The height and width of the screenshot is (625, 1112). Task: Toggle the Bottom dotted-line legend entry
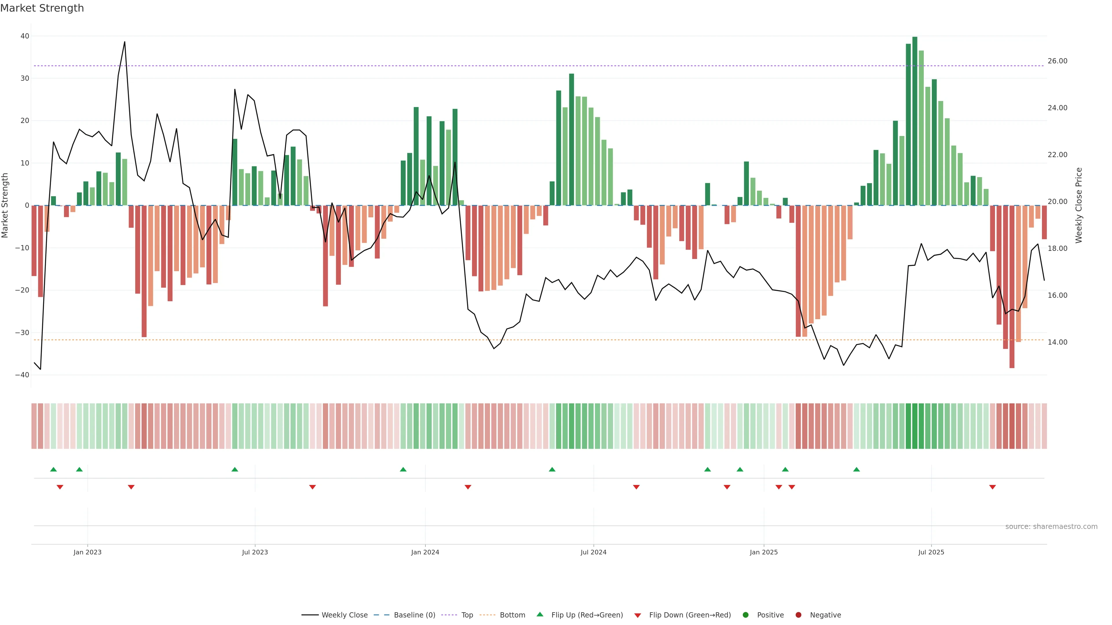512,615
